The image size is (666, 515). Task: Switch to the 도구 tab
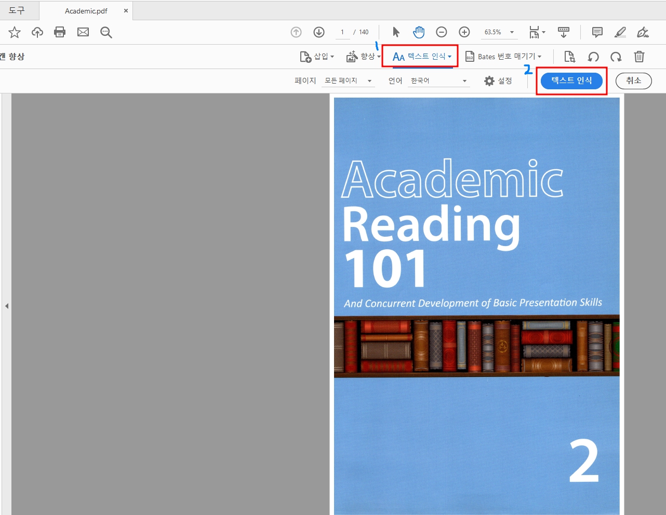17,10
